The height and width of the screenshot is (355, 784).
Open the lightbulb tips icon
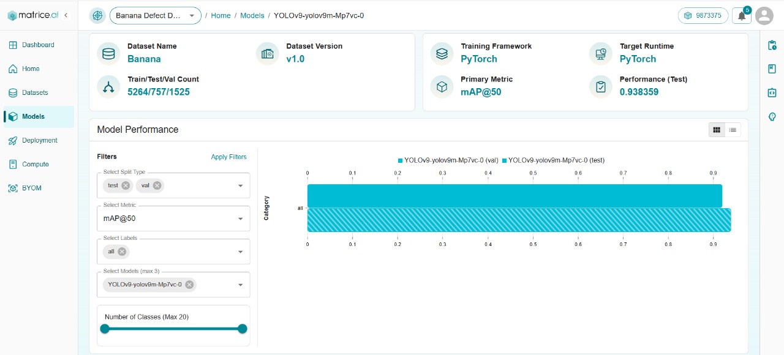coord(772,117)
